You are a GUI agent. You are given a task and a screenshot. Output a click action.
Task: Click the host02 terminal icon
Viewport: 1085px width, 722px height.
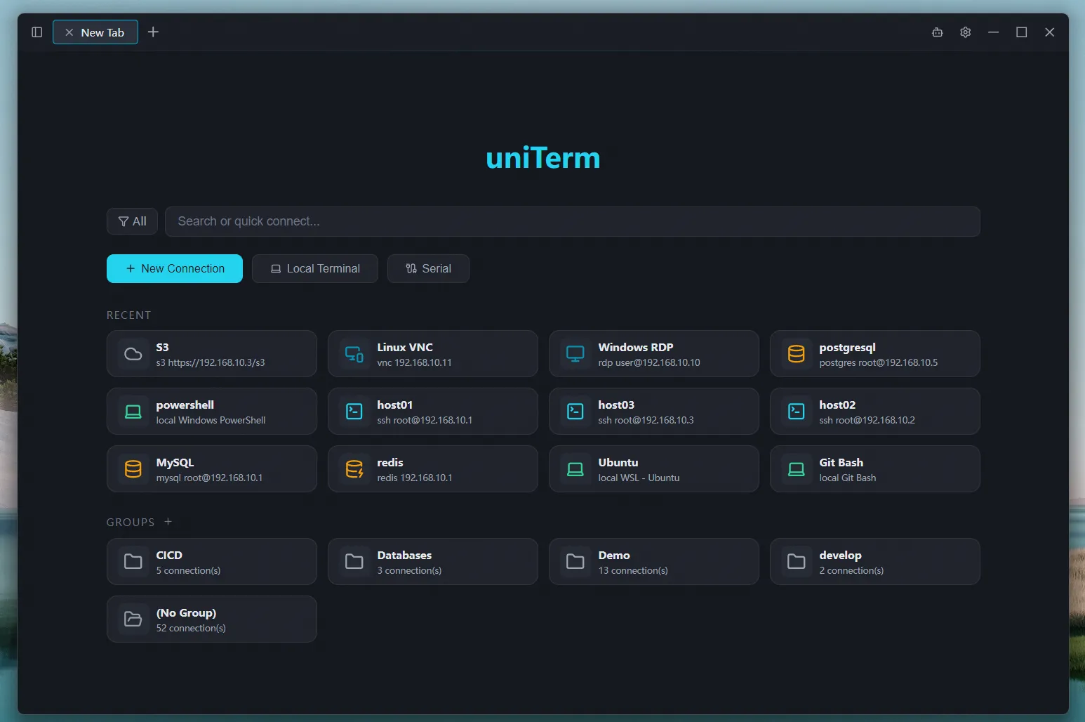(x=797, y=412)
